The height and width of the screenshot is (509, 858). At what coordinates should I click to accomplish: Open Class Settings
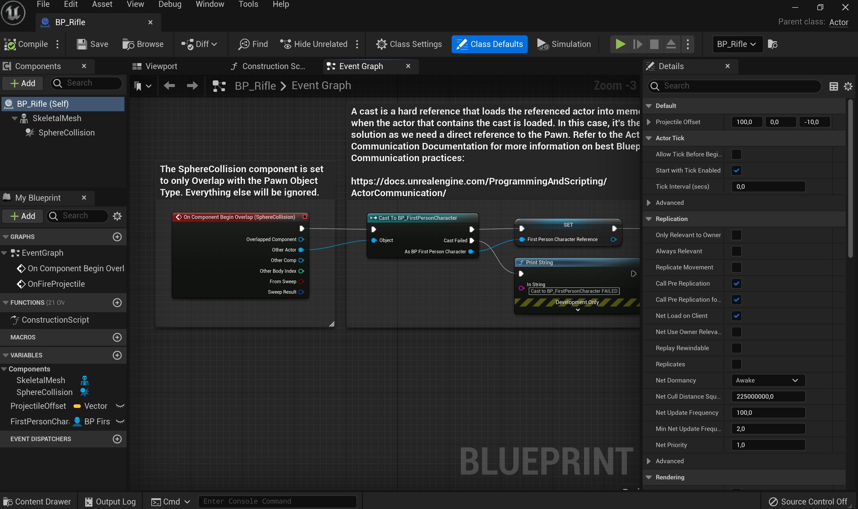(409, 44)
